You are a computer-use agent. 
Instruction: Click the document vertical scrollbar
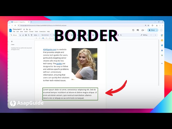(x=159, y=63)
